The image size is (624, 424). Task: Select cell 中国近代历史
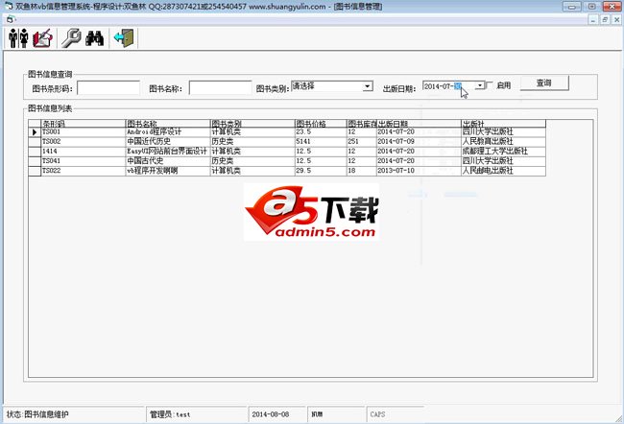(x=168, y=142)
